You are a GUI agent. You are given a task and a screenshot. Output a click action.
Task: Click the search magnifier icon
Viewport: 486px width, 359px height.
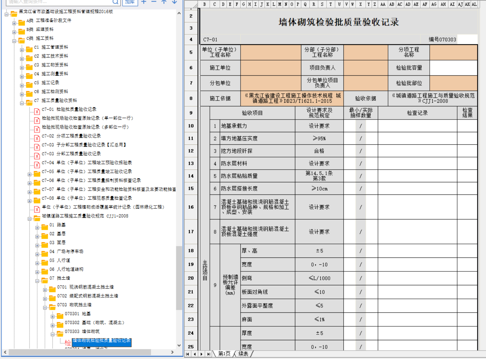pyautogui.click(x=115, y=2)
